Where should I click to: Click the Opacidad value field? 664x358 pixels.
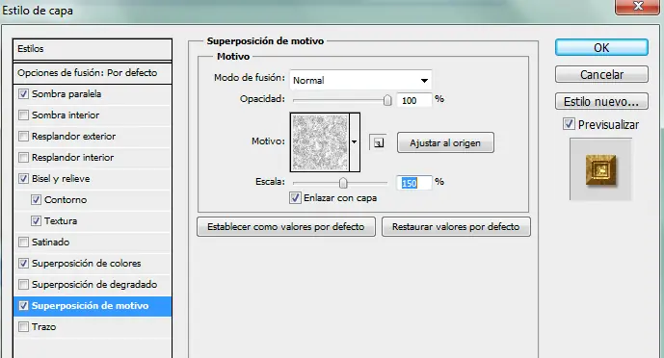click(x=414, y=100)
